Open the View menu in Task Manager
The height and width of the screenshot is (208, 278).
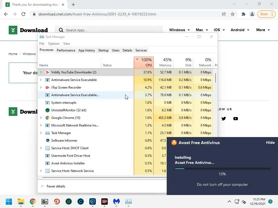click(67, 44)
